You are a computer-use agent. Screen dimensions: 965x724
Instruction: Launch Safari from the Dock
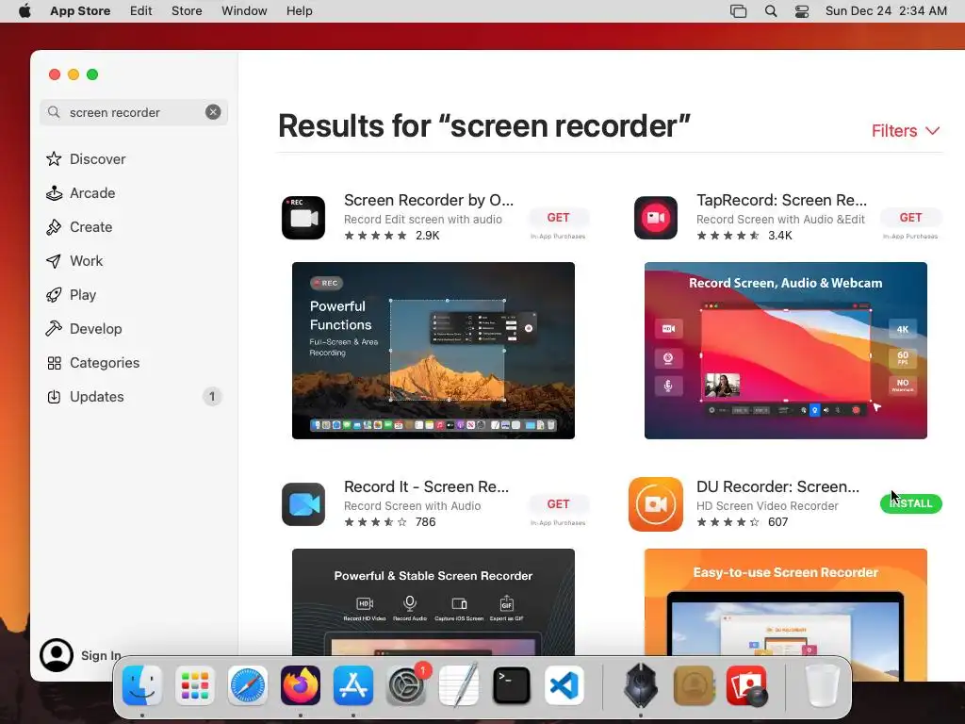248,685
